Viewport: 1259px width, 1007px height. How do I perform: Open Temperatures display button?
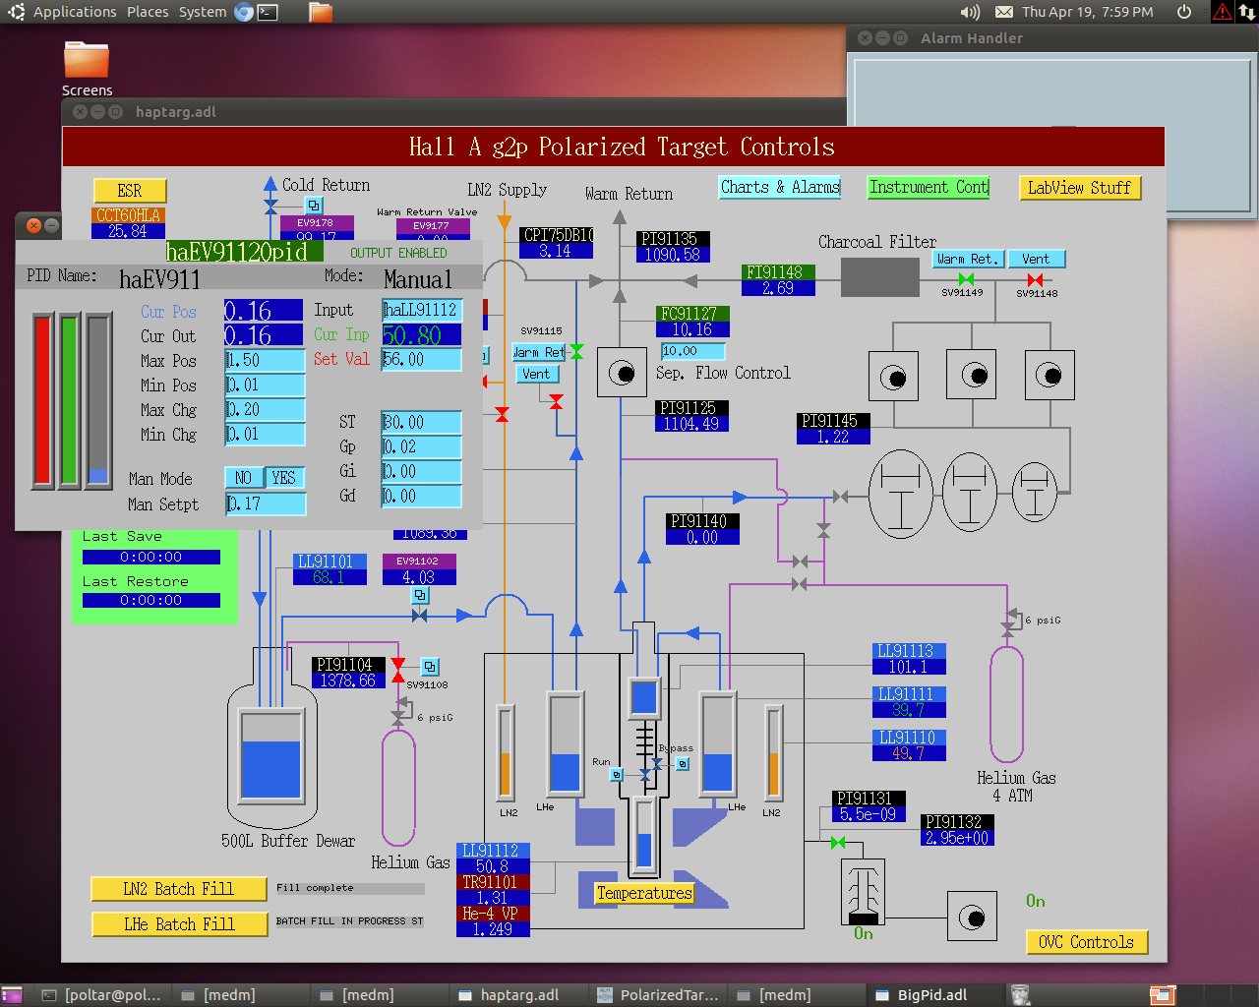(644, 893)
